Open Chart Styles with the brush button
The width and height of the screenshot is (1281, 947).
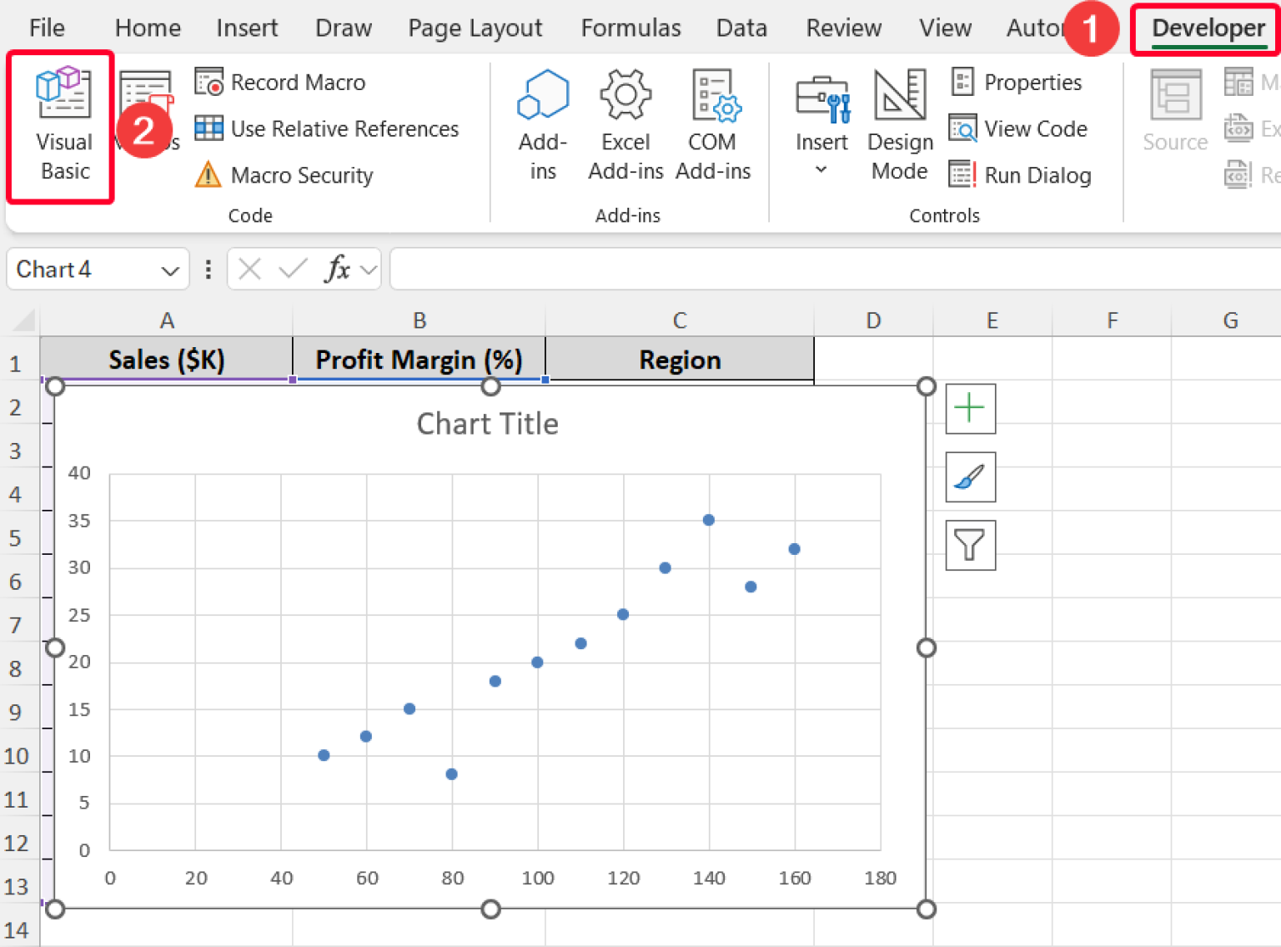click(970, 477)
